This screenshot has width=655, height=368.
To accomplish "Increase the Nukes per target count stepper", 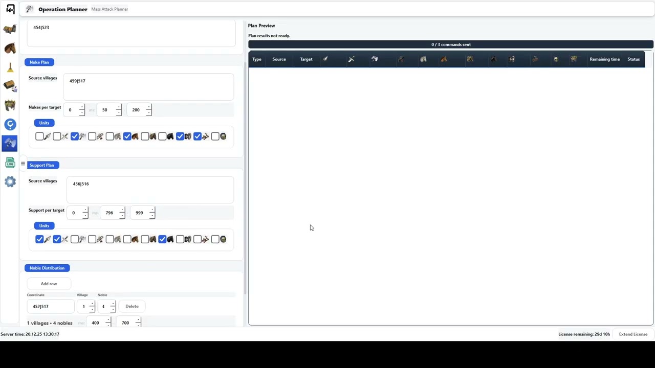I will coord(82,107).
